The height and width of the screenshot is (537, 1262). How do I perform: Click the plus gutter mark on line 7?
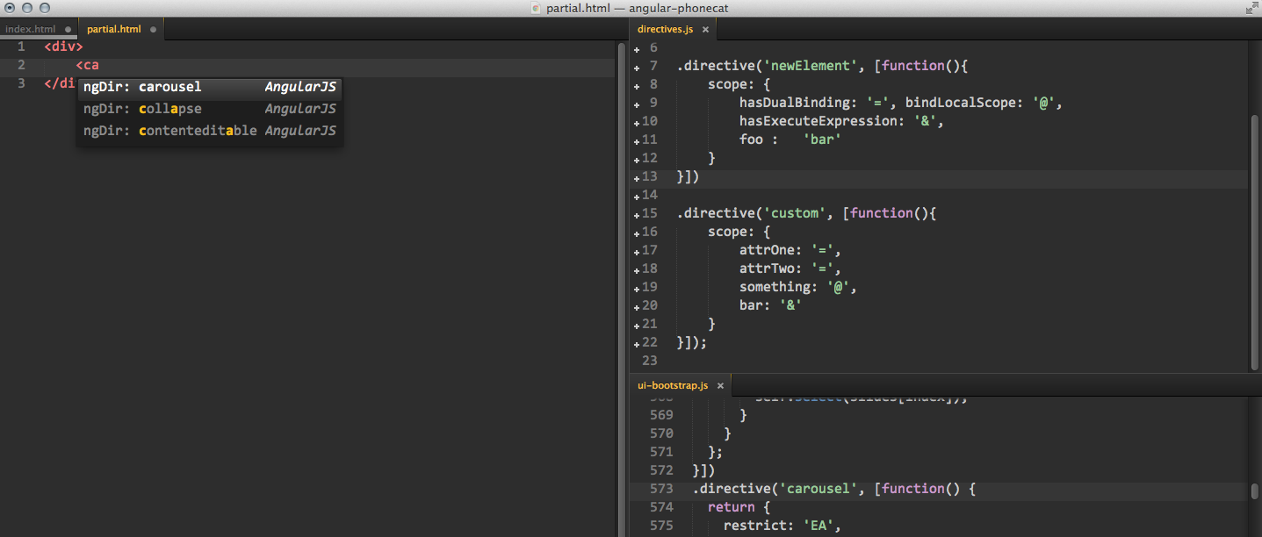pyautogui.click(x=637, y=68)
